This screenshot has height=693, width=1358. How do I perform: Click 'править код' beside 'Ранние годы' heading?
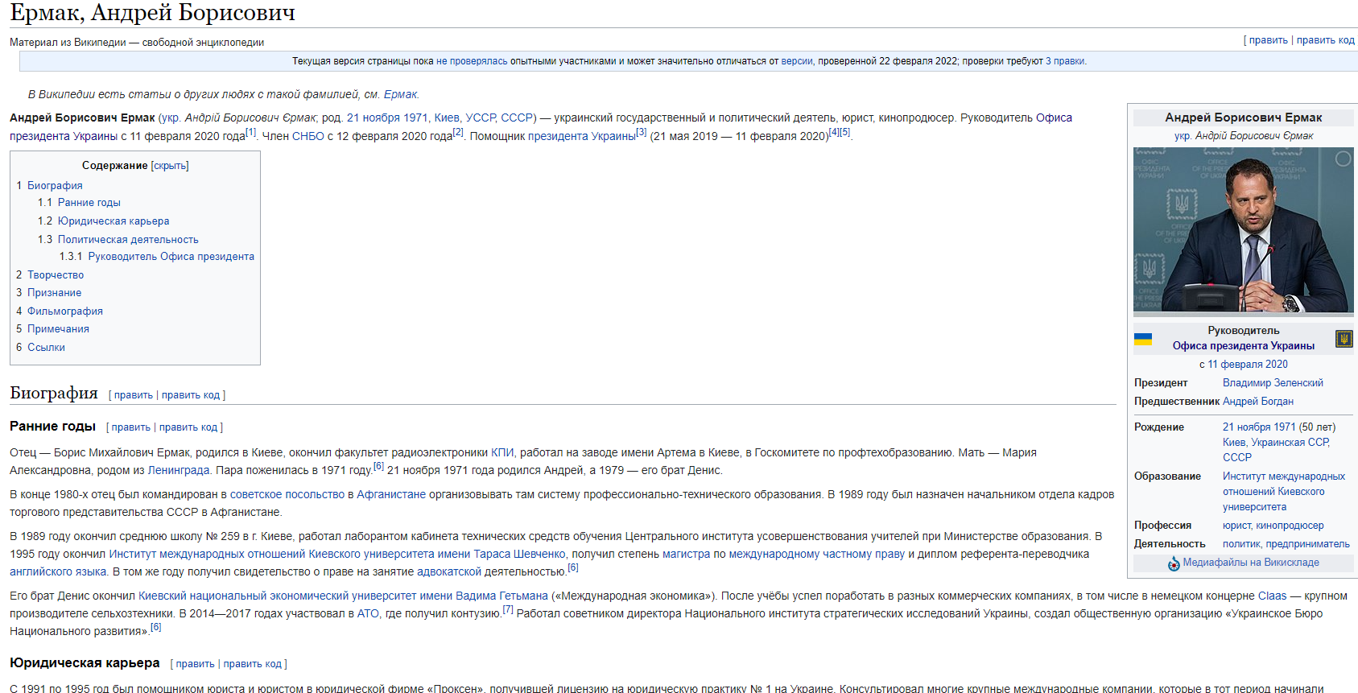point(188,427)
